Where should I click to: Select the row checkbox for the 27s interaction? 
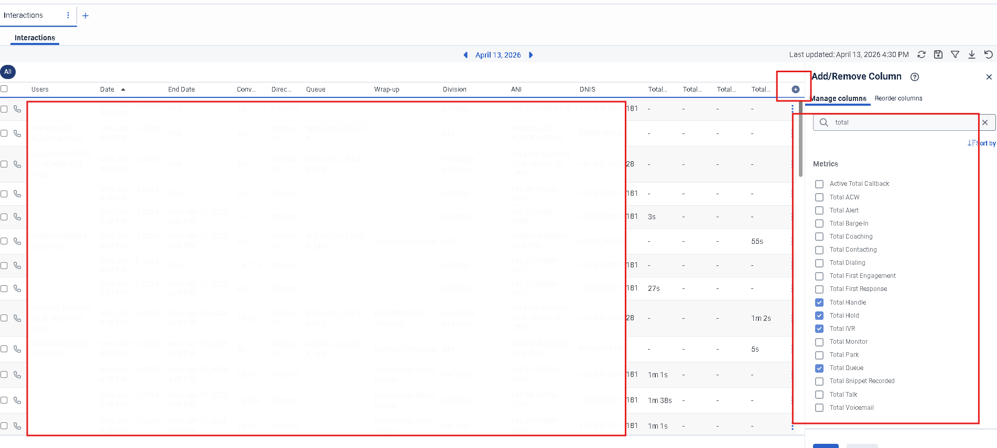pos(4,288)
